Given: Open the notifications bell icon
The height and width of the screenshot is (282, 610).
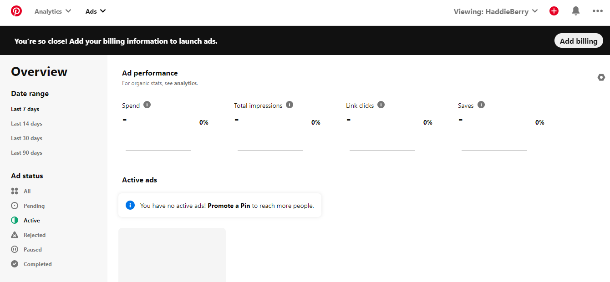Looking at the screenshot, I should [x=576, y=11].
